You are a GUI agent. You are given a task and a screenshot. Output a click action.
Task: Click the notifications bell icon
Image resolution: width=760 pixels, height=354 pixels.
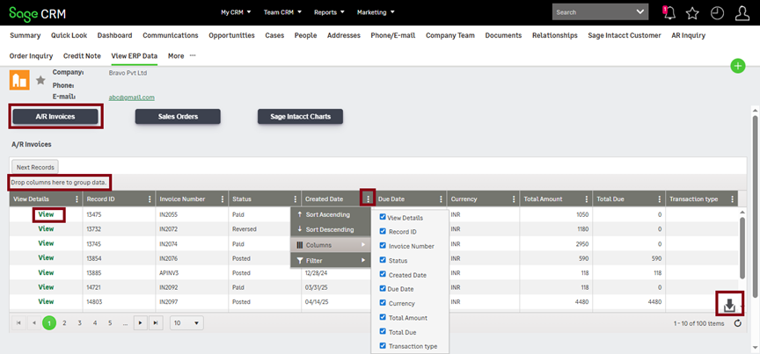pos(669,12)
